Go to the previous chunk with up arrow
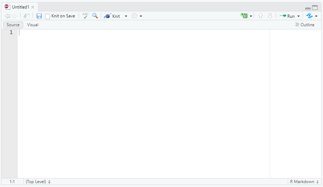This screenshot has width=323, height=187. [x=261, y=16]
